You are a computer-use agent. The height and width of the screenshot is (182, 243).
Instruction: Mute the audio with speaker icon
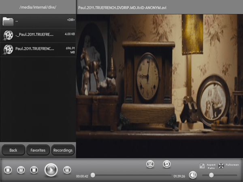pos(193,175)
